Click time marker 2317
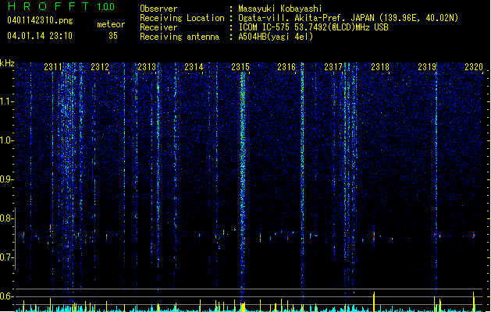Viewport: 491px width, 312px height. click(333, 66)
